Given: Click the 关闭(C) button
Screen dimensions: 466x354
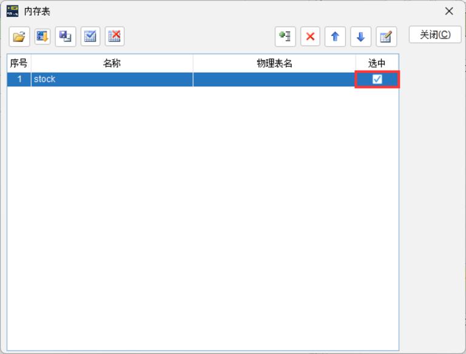Looking at the screenshot, I should [x=435, y=35].
